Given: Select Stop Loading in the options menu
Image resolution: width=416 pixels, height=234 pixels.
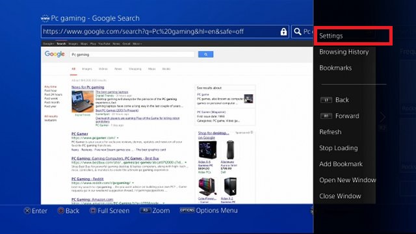Looking at the screenshot, I should coord(338,148).
